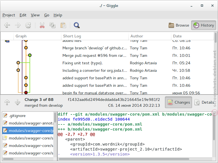Screen dimensions: 218x163
Task: Open the Edit menu
Action: pyautogui.click(x=23, y=15)
